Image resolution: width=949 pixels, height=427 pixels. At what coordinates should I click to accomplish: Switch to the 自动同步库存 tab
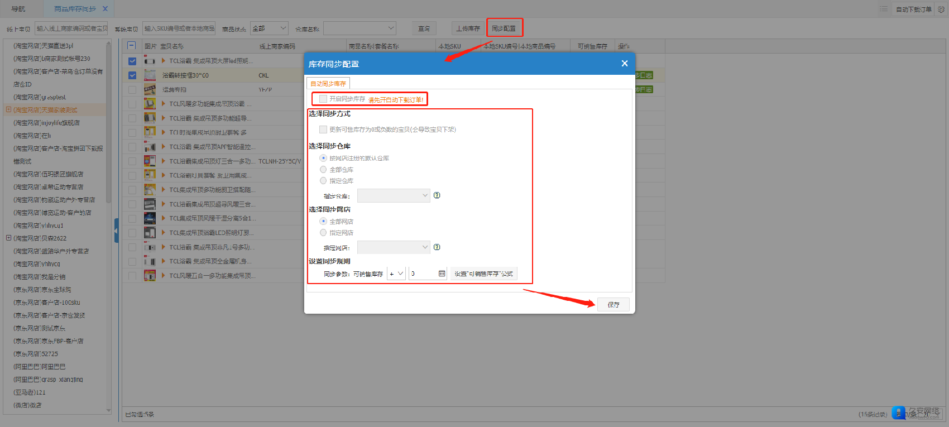click(x=328, y=83)
